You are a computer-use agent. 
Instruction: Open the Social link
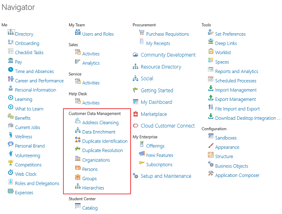point(147,78)
